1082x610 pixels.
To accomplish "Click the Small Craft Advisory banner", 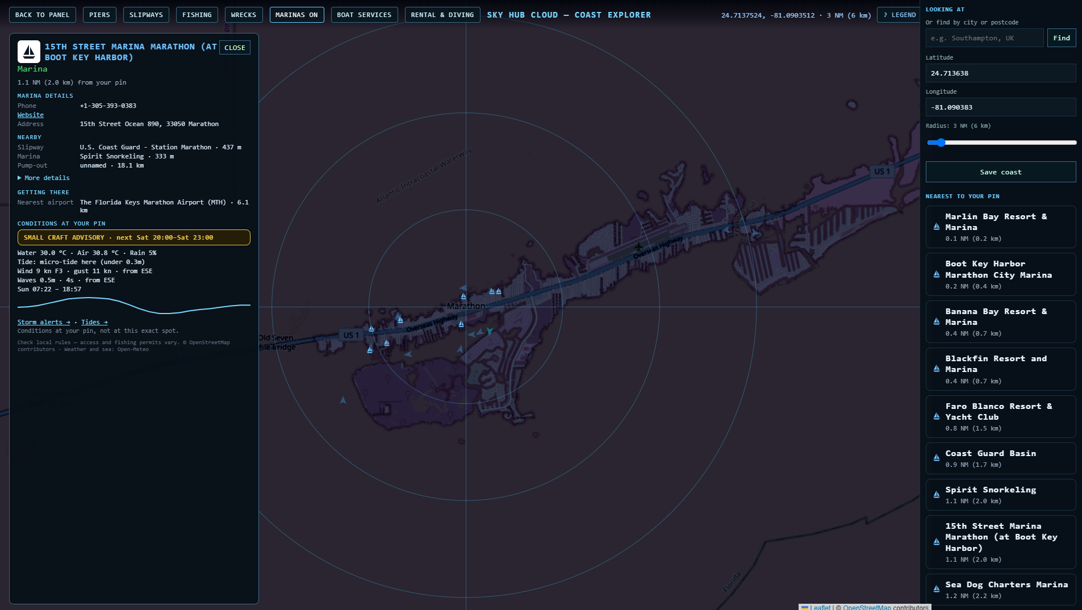I will [x=134, y=237].
